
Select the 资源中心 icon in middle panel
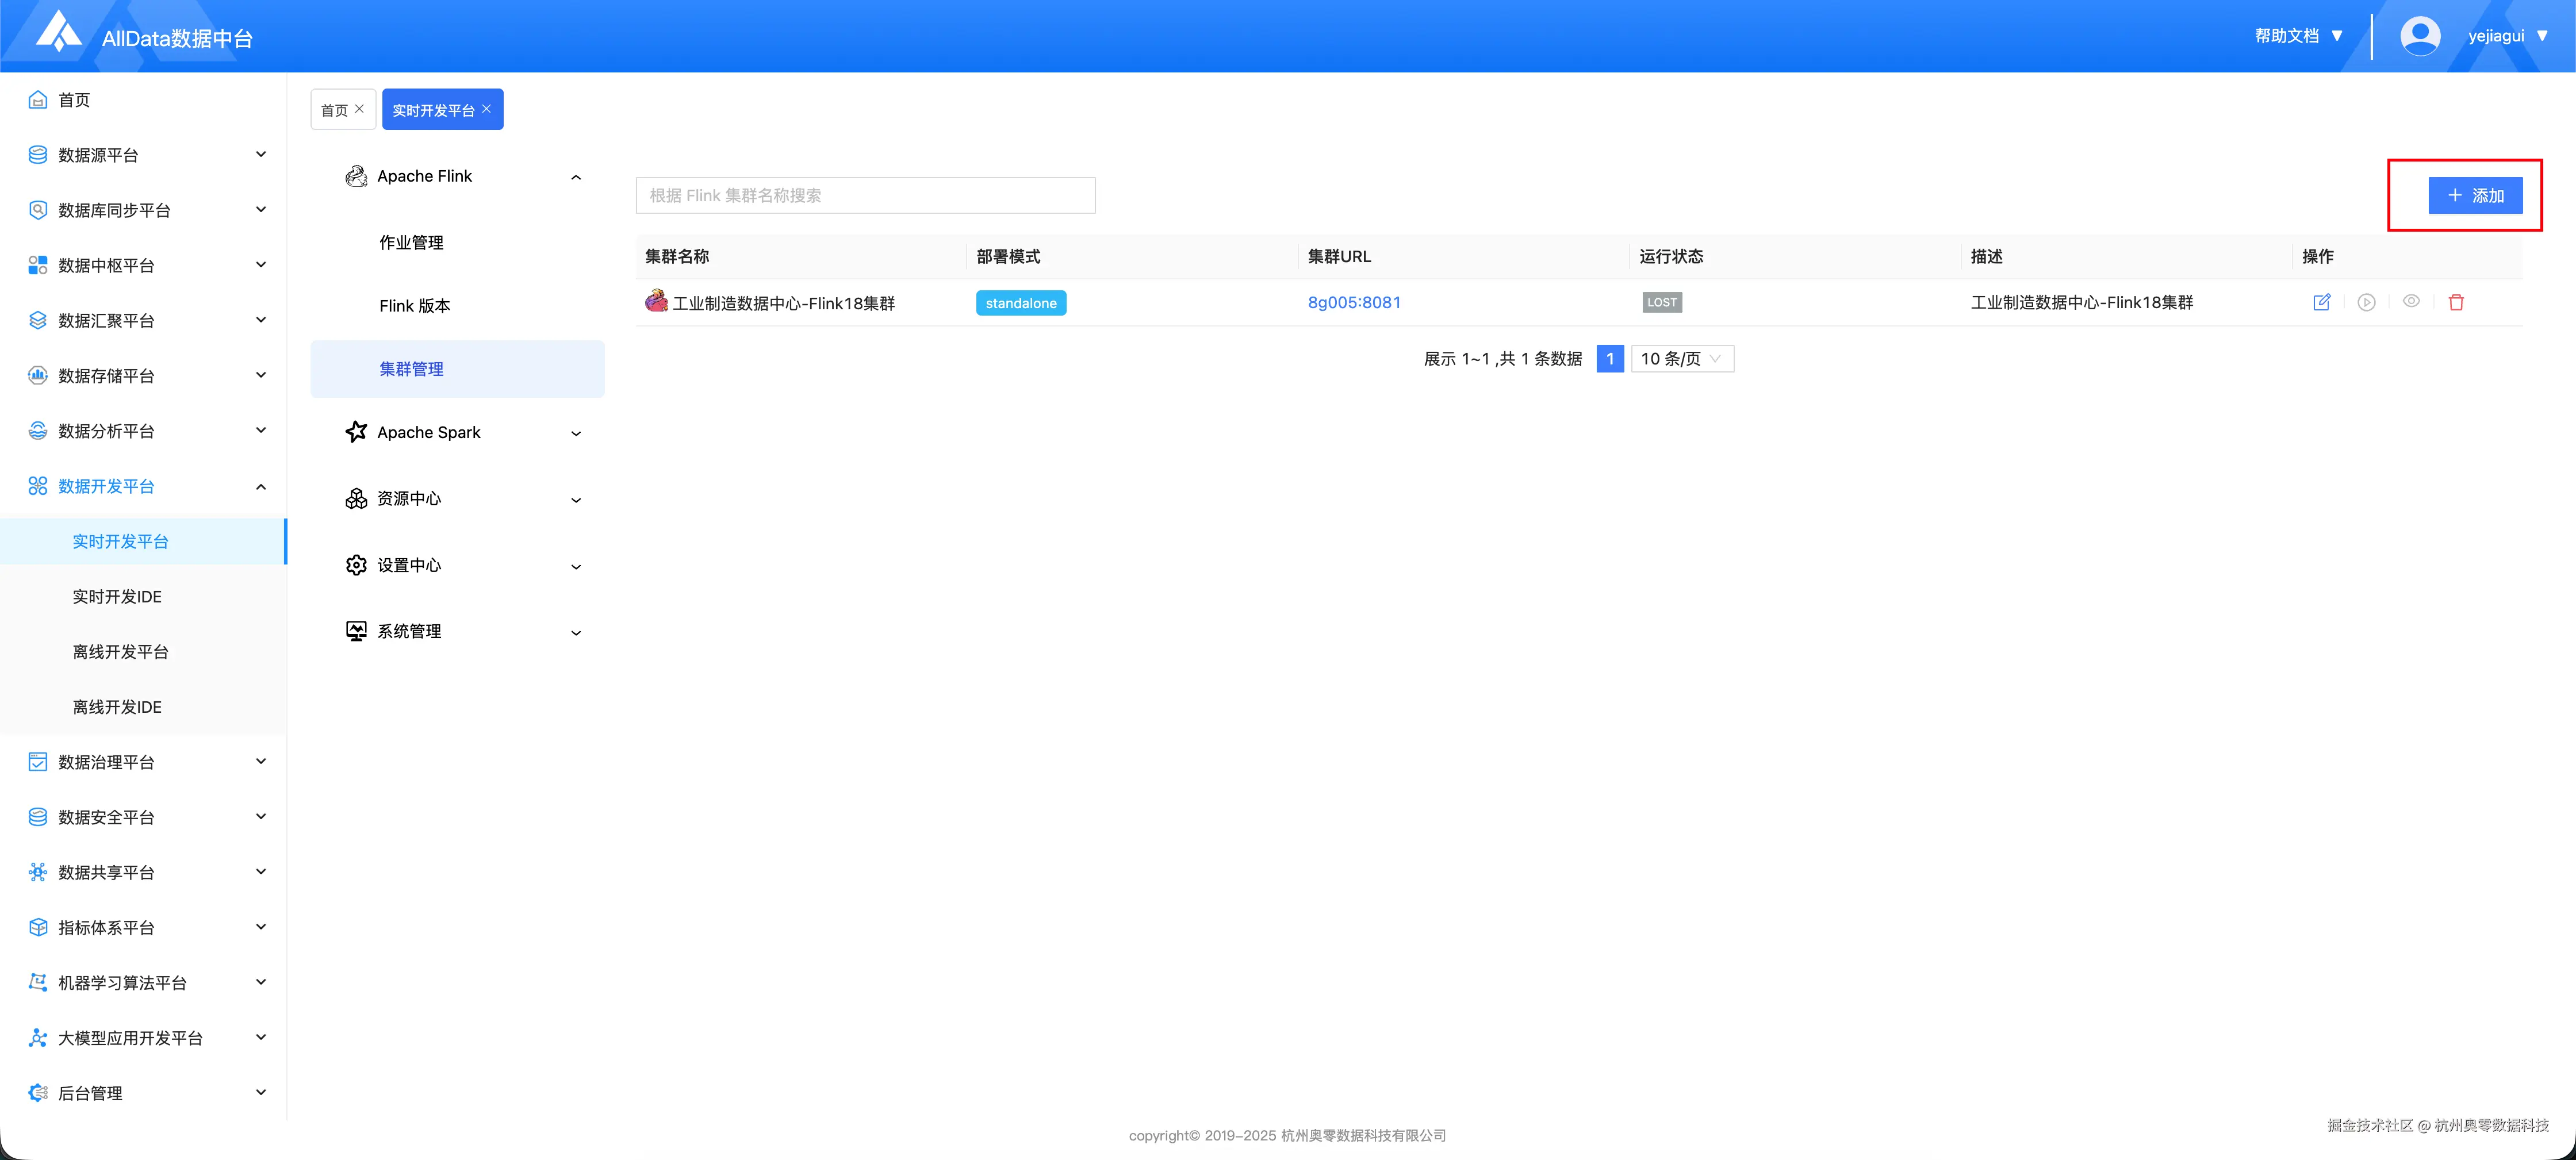click(357, 498)
